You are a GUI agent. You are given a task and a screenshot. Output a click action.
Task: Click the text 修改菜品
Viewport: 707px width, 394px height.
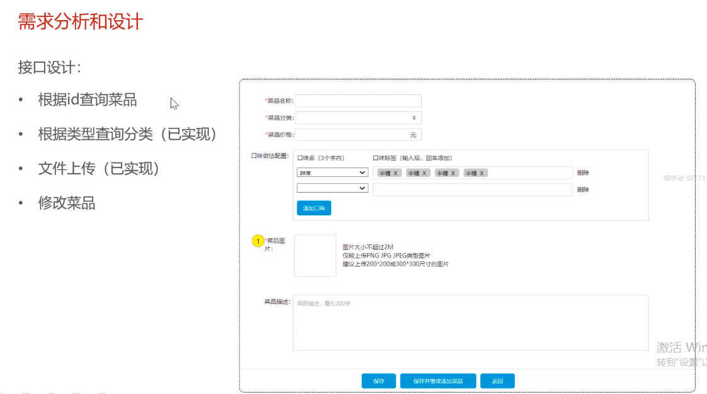[x=67, y=203]
